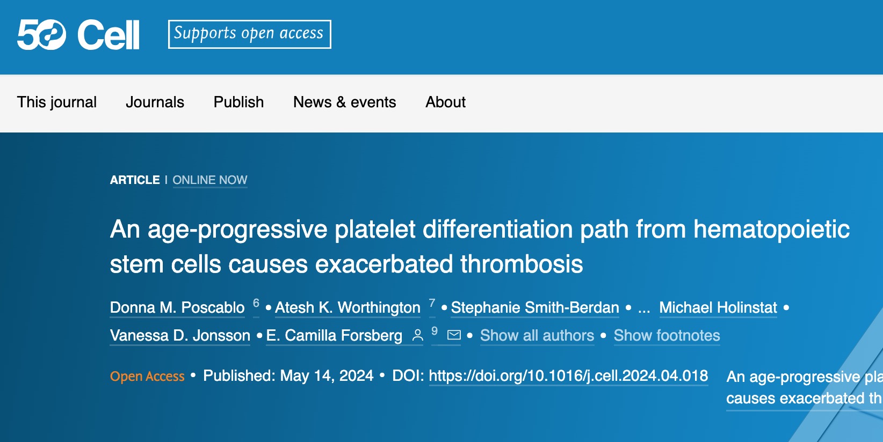The width and height of the screenshot is (883, 442).
Task: Click the Supports open access badge
Action: point(249,34)
